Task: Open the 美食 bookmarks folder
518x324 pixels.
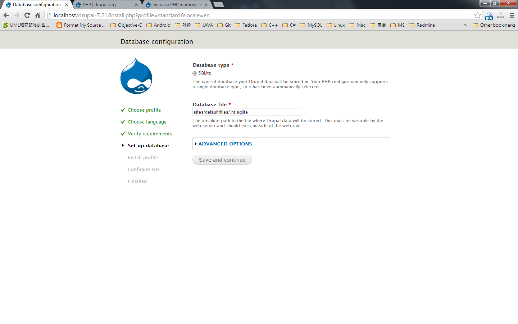Action: [x=378, y=25]
